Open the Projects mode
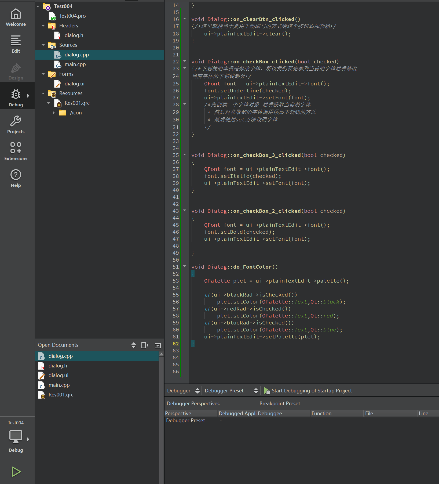This screenshot has width=439, height=484. coord(16,125)
